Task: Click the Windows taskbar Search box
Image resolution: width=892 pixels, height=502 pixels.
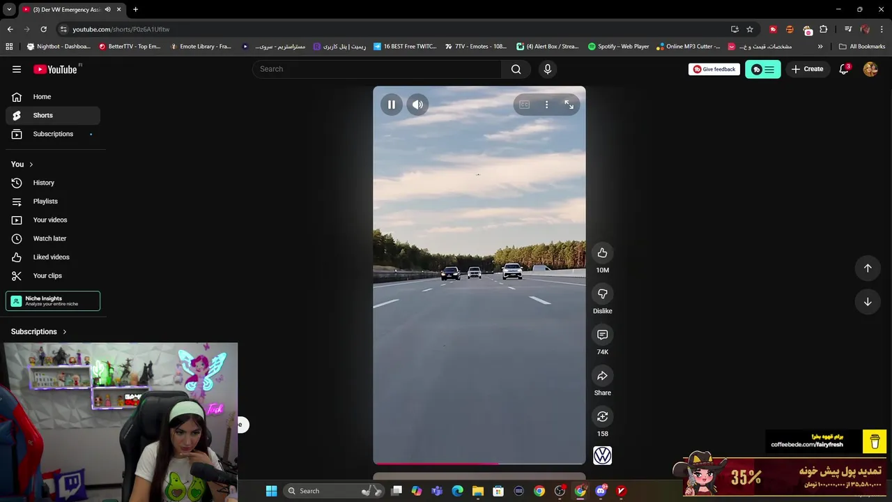Action: 335,491
